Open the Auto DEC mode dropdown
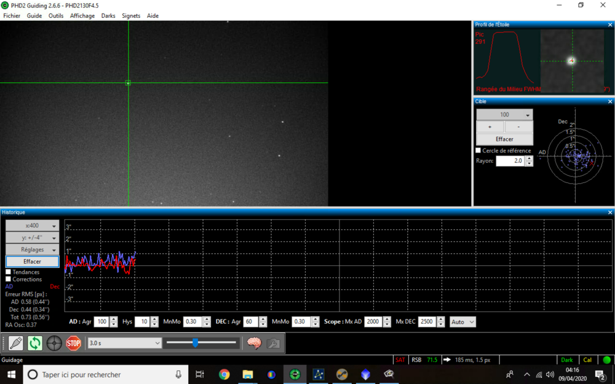 [462, 322]
